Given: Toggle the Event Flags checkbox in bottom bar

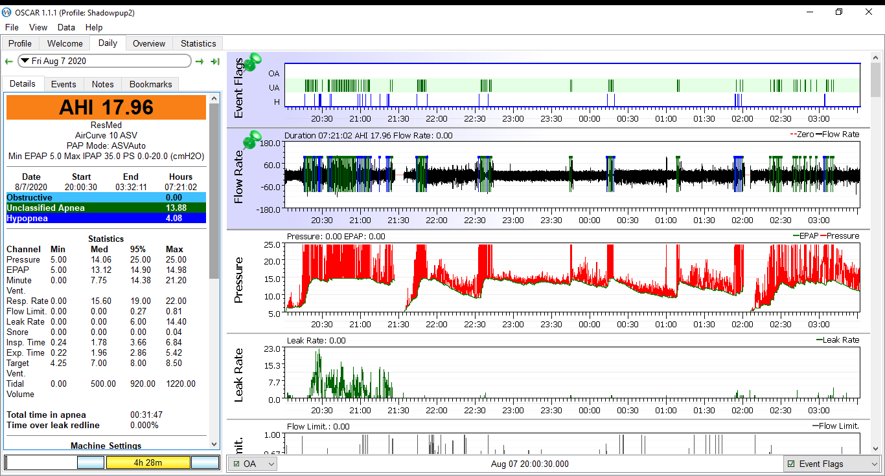Looking at the screenshot, I should 791,464.
